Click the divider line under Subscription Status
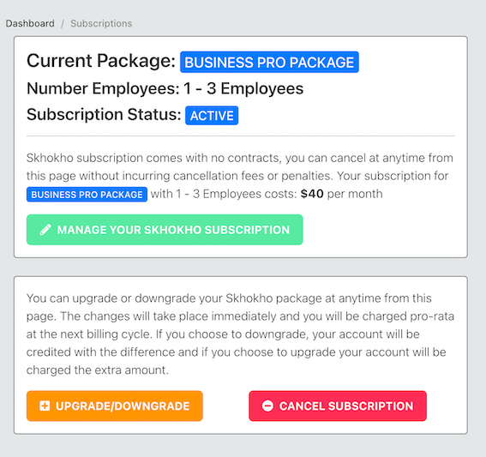Screen dimensions: 486x457 click(241, 135)
